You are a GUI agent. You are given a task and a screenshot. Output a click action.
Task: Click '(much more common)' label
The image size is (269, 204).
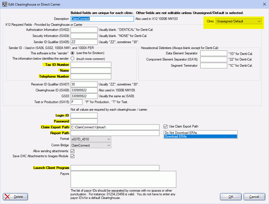pyautogui.click(x=91, y=59)
